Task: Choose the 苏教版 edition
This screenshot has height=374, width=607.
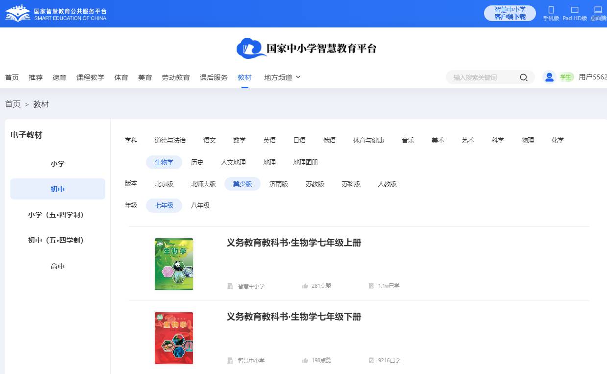Action: (x=315, y=184)
